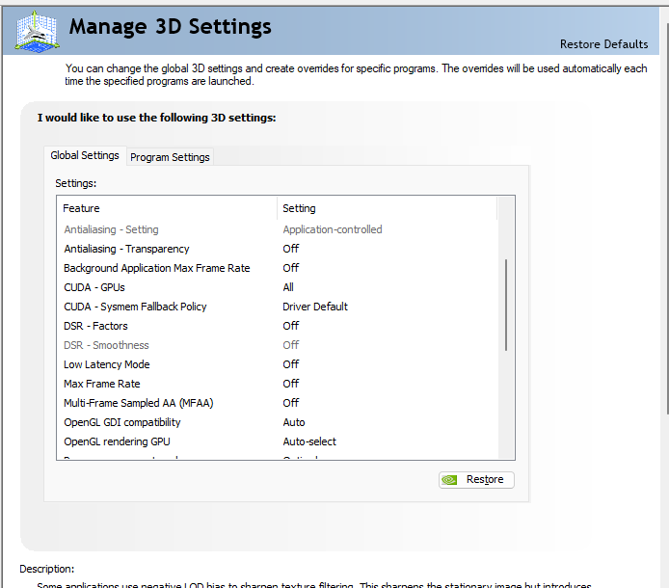Click the Feature column header

[x=167, y=208]
